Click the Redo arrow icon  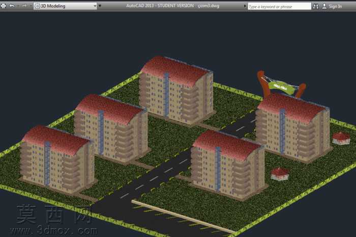pyautogui.click(x=24, y=6)
